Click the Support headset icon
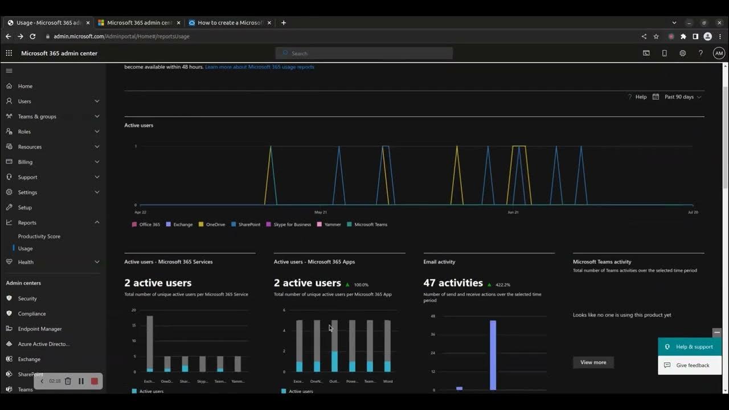This screenshot has width=729, height=410. 9,177
